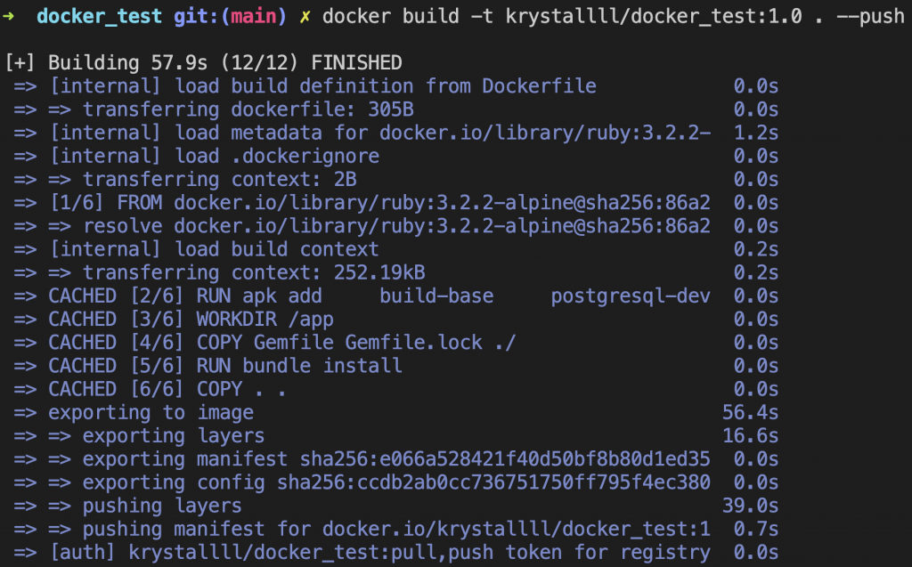This screenshot has width=912, height=567.
Task: Click the ruby:3.2.2 metadata load line
Action: click(x=396, y=133)
